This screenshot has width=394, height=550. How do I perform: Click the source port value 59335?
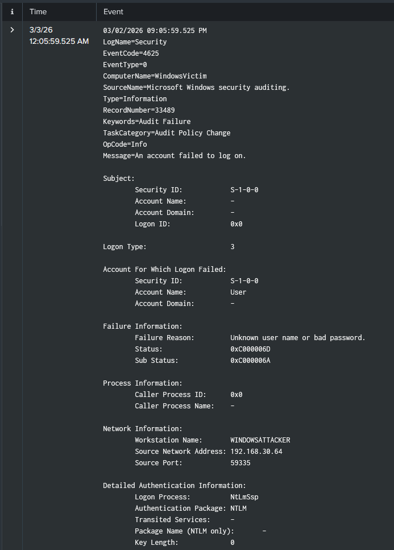point(240,462)
